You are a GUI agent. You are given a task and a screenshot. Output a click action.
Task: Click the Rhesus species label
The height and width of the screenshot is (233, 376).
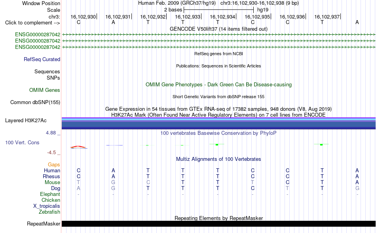point(51,176)
